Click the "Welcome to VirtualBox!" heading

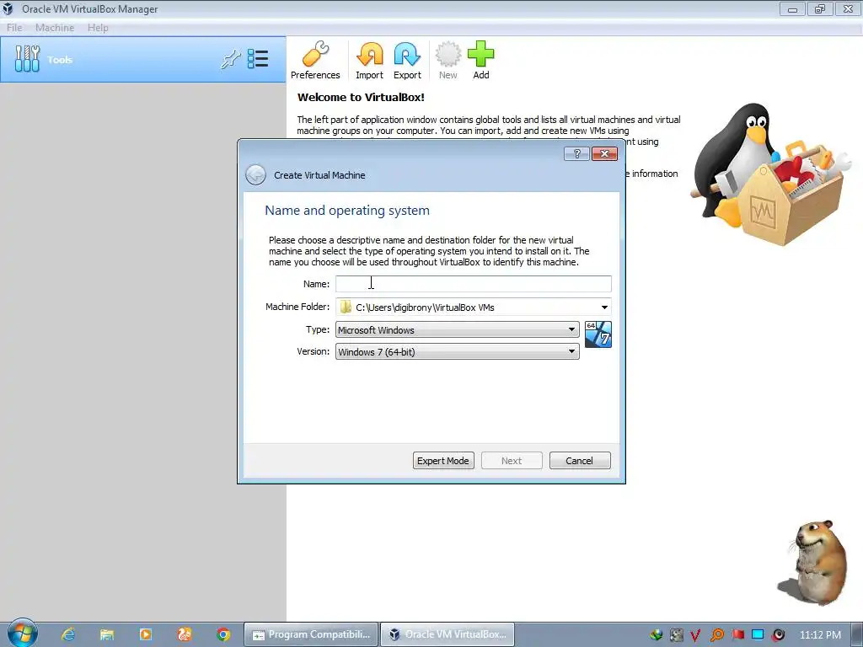(361, 98)
